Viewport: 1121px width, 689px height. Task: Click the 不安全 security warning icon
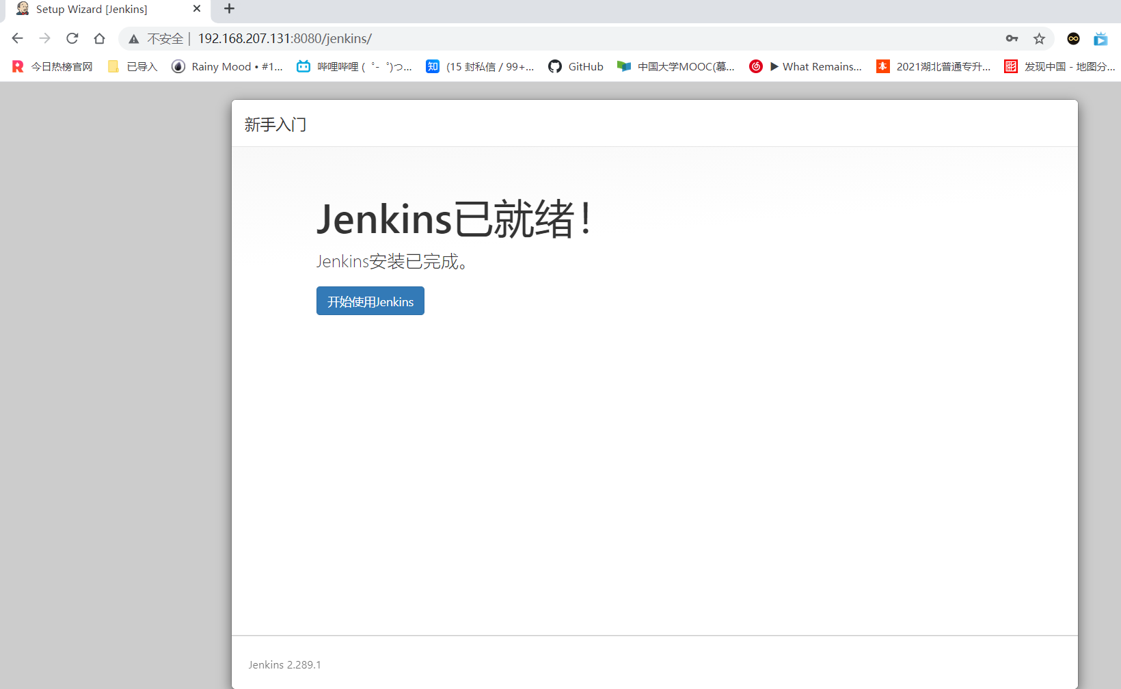point(134,39)
